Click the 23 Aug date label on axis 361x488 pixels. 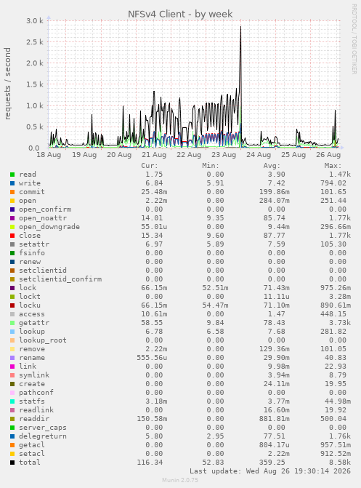tap(224, 155)
